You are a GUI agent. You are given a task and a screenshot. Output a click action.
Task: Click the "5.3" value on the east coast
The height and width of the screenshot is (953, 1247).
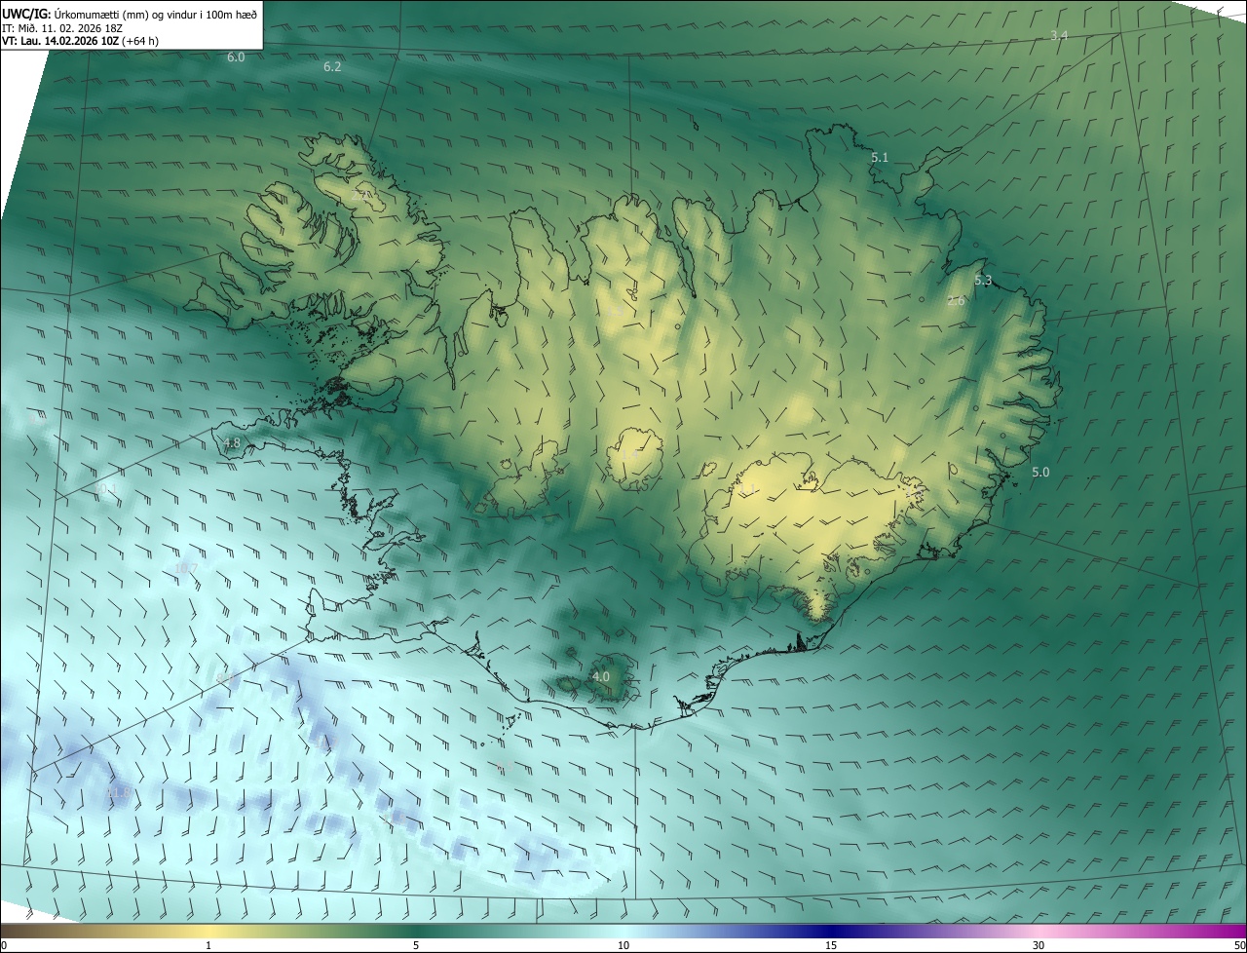click(983, 281)
